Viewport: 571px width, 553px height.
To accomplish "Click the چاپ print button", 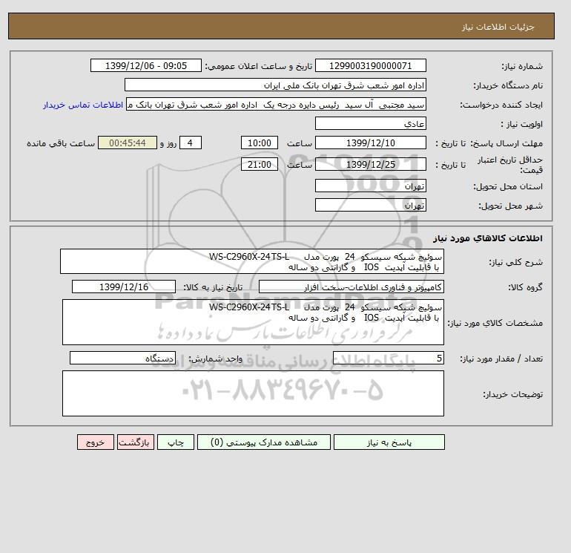I will point(176,442).
